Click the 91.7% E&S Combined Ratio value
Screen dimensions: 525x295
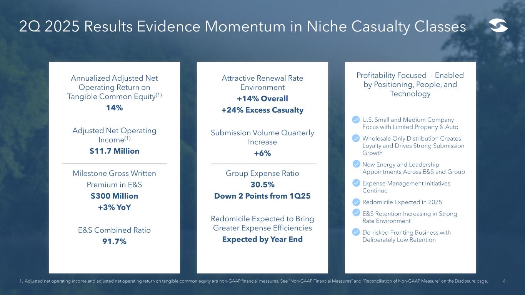(x=114, y=241)
